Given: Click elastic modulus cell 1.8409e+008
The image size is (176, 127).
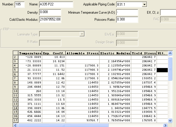Looking at the screenshot, I should pyautogui.click(x=115, y=108).
